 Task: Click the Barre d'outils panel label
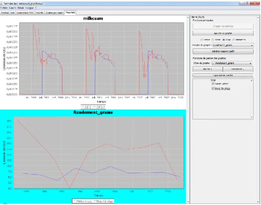pos(198,17)
